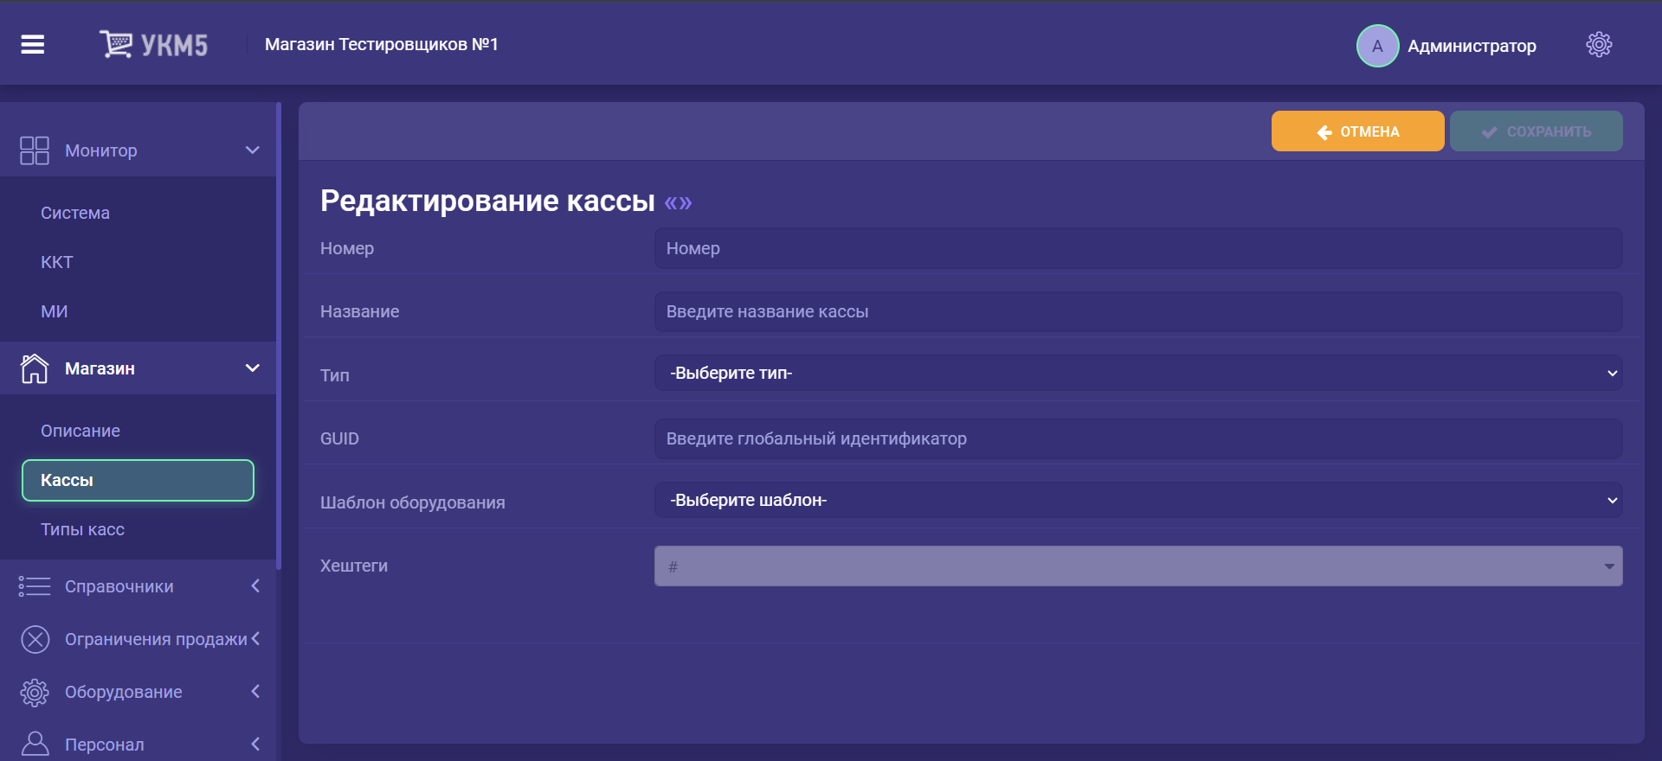
Task: Click the Ограничения продажи crossed-circle icon
Action: coord(35,639)
